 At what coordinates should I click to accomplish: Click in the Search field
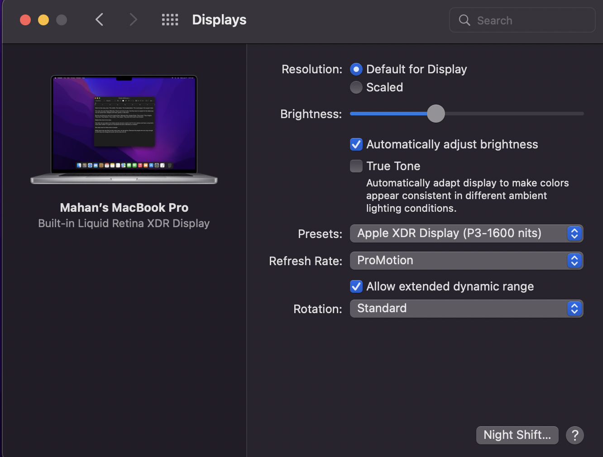pos(530,20)
